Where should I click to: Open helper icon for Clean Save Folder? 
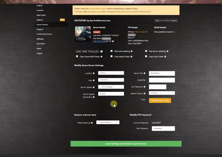pyautogui.click(x=165, y=57)
